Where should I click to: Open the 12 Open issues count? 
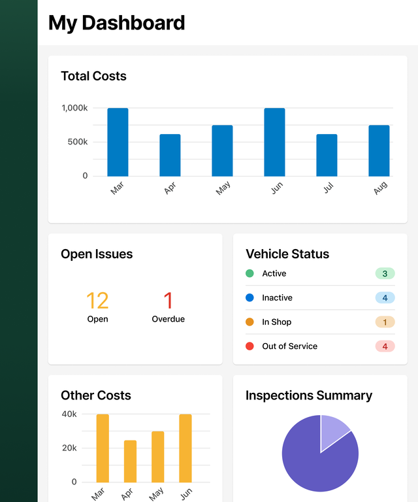[97, 301]
